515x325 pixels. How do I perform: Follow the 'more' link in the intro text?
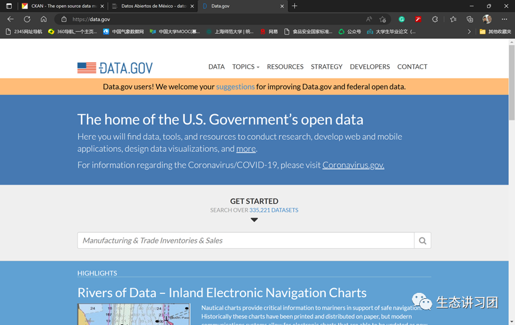click(246, 149)
